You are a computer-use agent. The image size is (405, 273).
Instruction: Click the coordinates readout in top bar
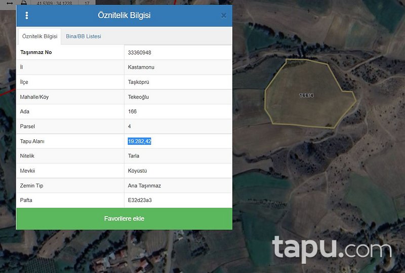pyautogui.click(x=55, y=4)
